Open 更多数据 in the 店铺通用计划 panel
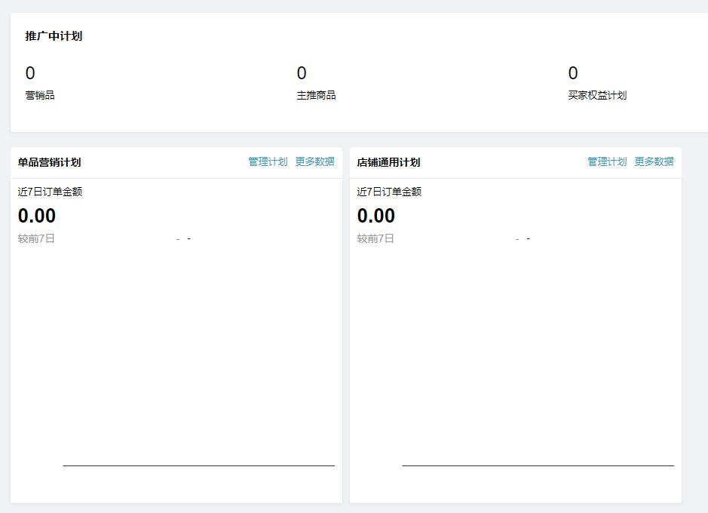 (x=654, y=161)
